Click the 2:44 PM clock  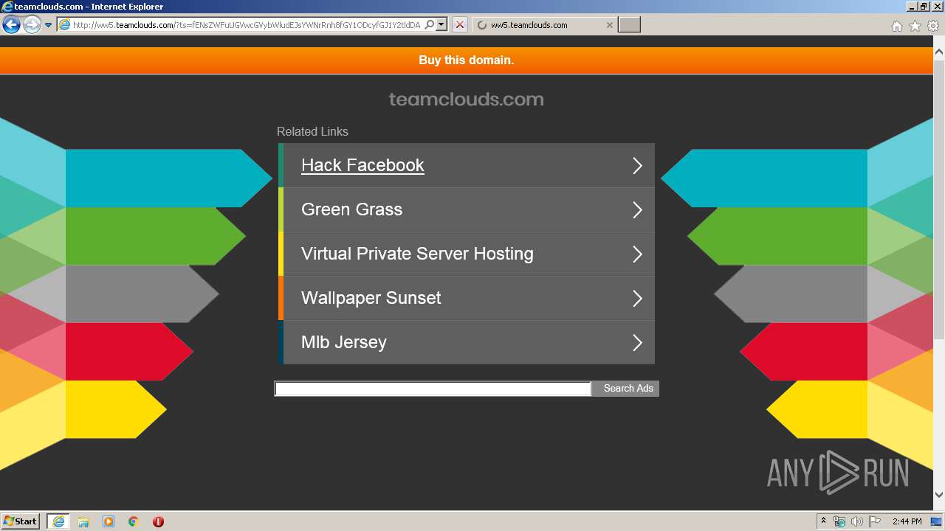[x=907, y=521]
